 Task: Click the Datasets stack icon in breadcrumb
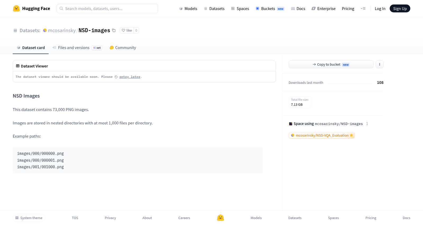(15, 30)
